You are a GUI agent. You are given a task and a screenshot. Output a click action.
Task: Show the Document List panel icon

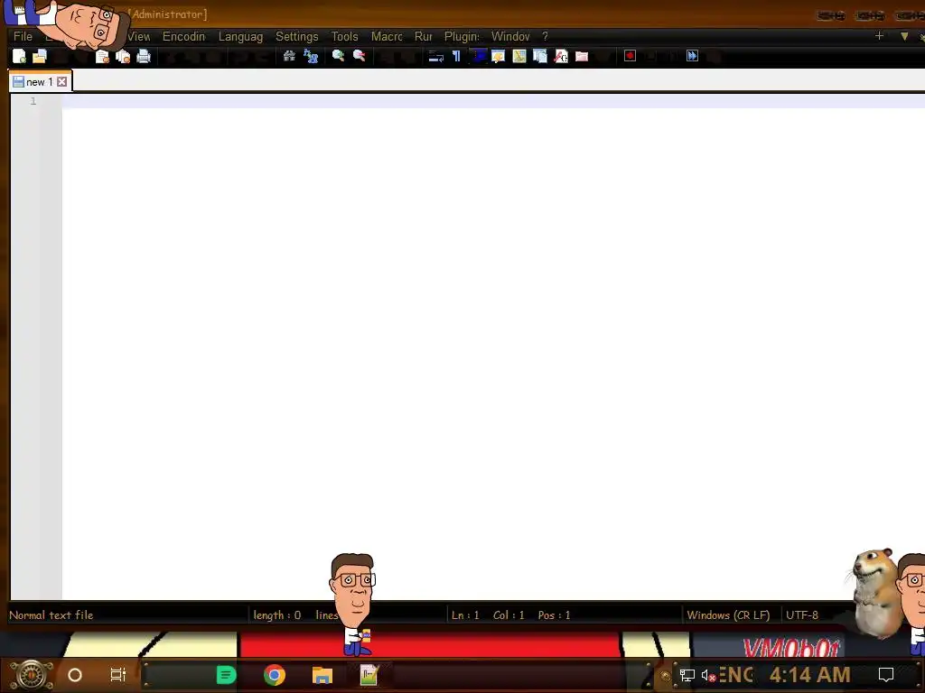[540, 56]
